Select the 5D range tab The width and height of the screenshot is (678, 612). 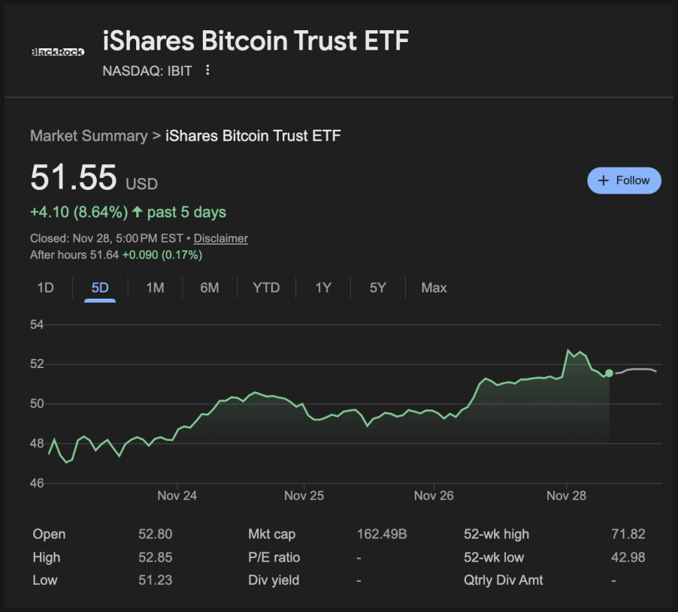click(x=100, y=287)
